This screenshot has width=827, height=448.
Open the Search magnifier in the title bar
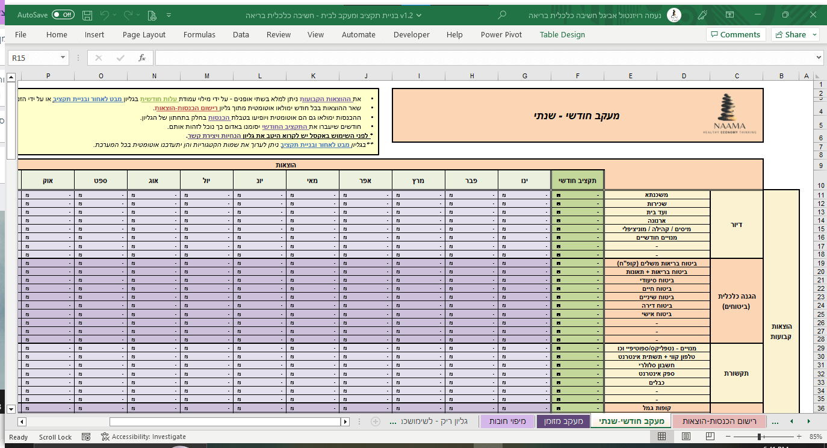point(502,14)
